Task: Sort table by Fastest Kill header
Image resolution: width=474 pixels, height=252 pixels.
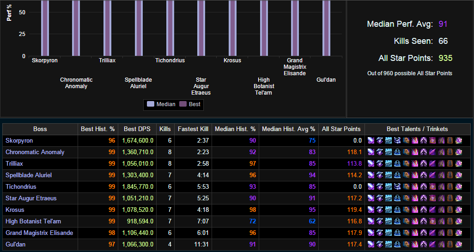Action: point(193,129)
